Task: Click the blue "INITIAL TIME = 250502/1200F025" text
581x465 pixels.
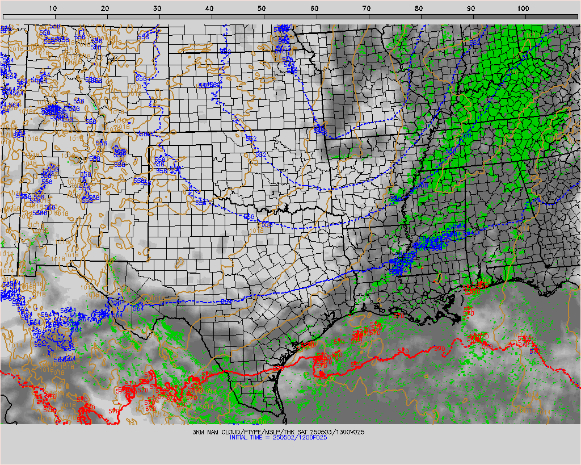Action: pyautogui.click(x=278, y=438)
